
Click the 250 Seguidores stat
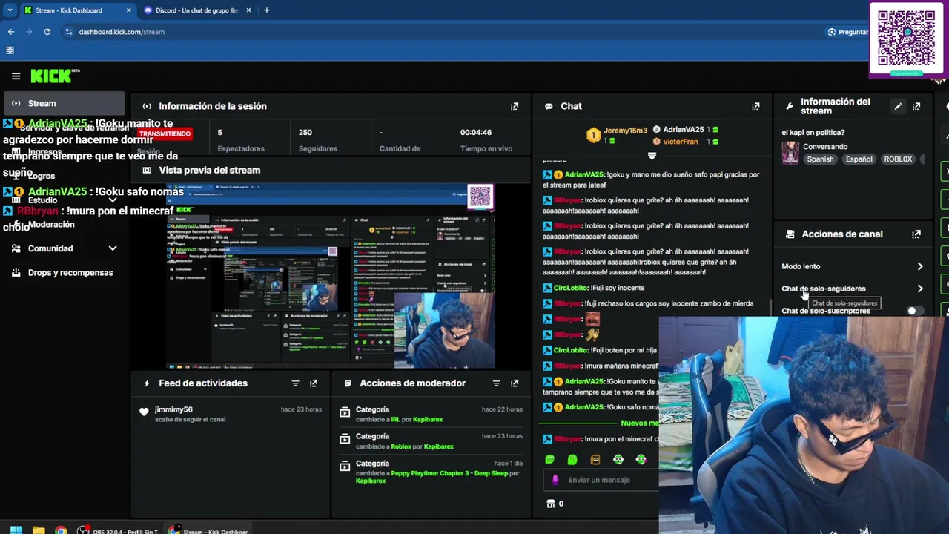(x=318, y=140)
